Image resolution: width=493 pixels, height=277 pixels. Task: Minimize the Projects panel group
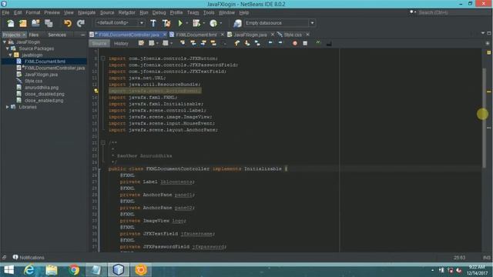pyautogui.click(x=82, y=35)
